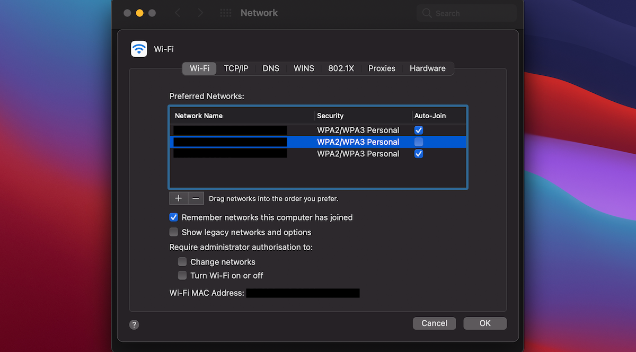Viewport: 636px width, 352px height.
Task: Click the Wi-Fi status icon
Action: 139,49
